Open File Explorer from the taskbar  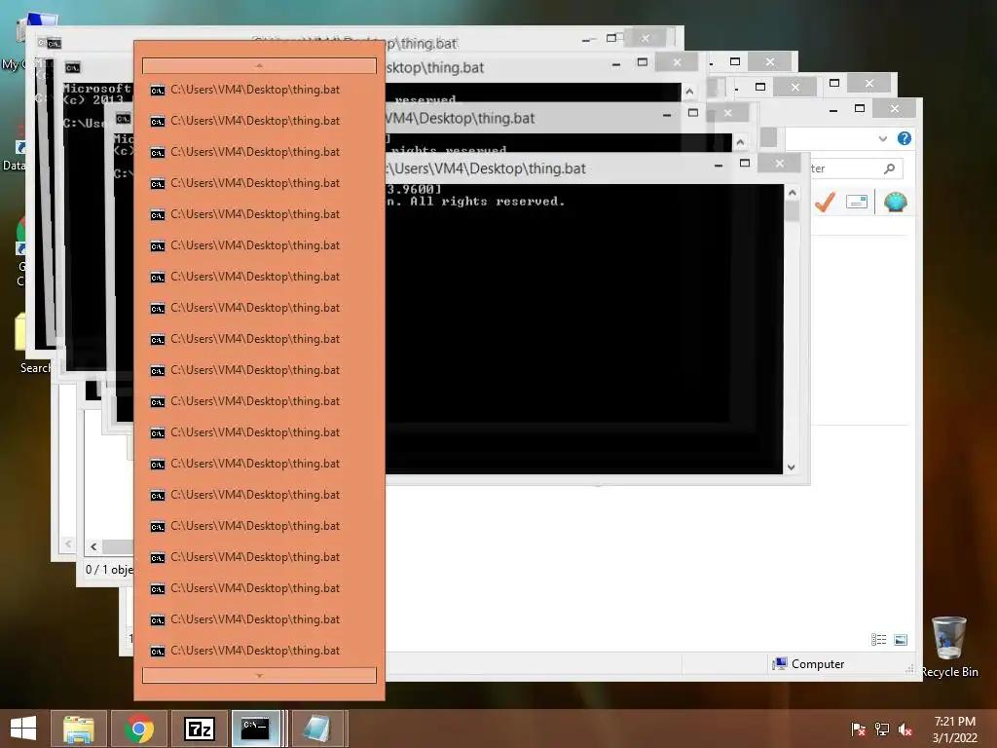79,729
